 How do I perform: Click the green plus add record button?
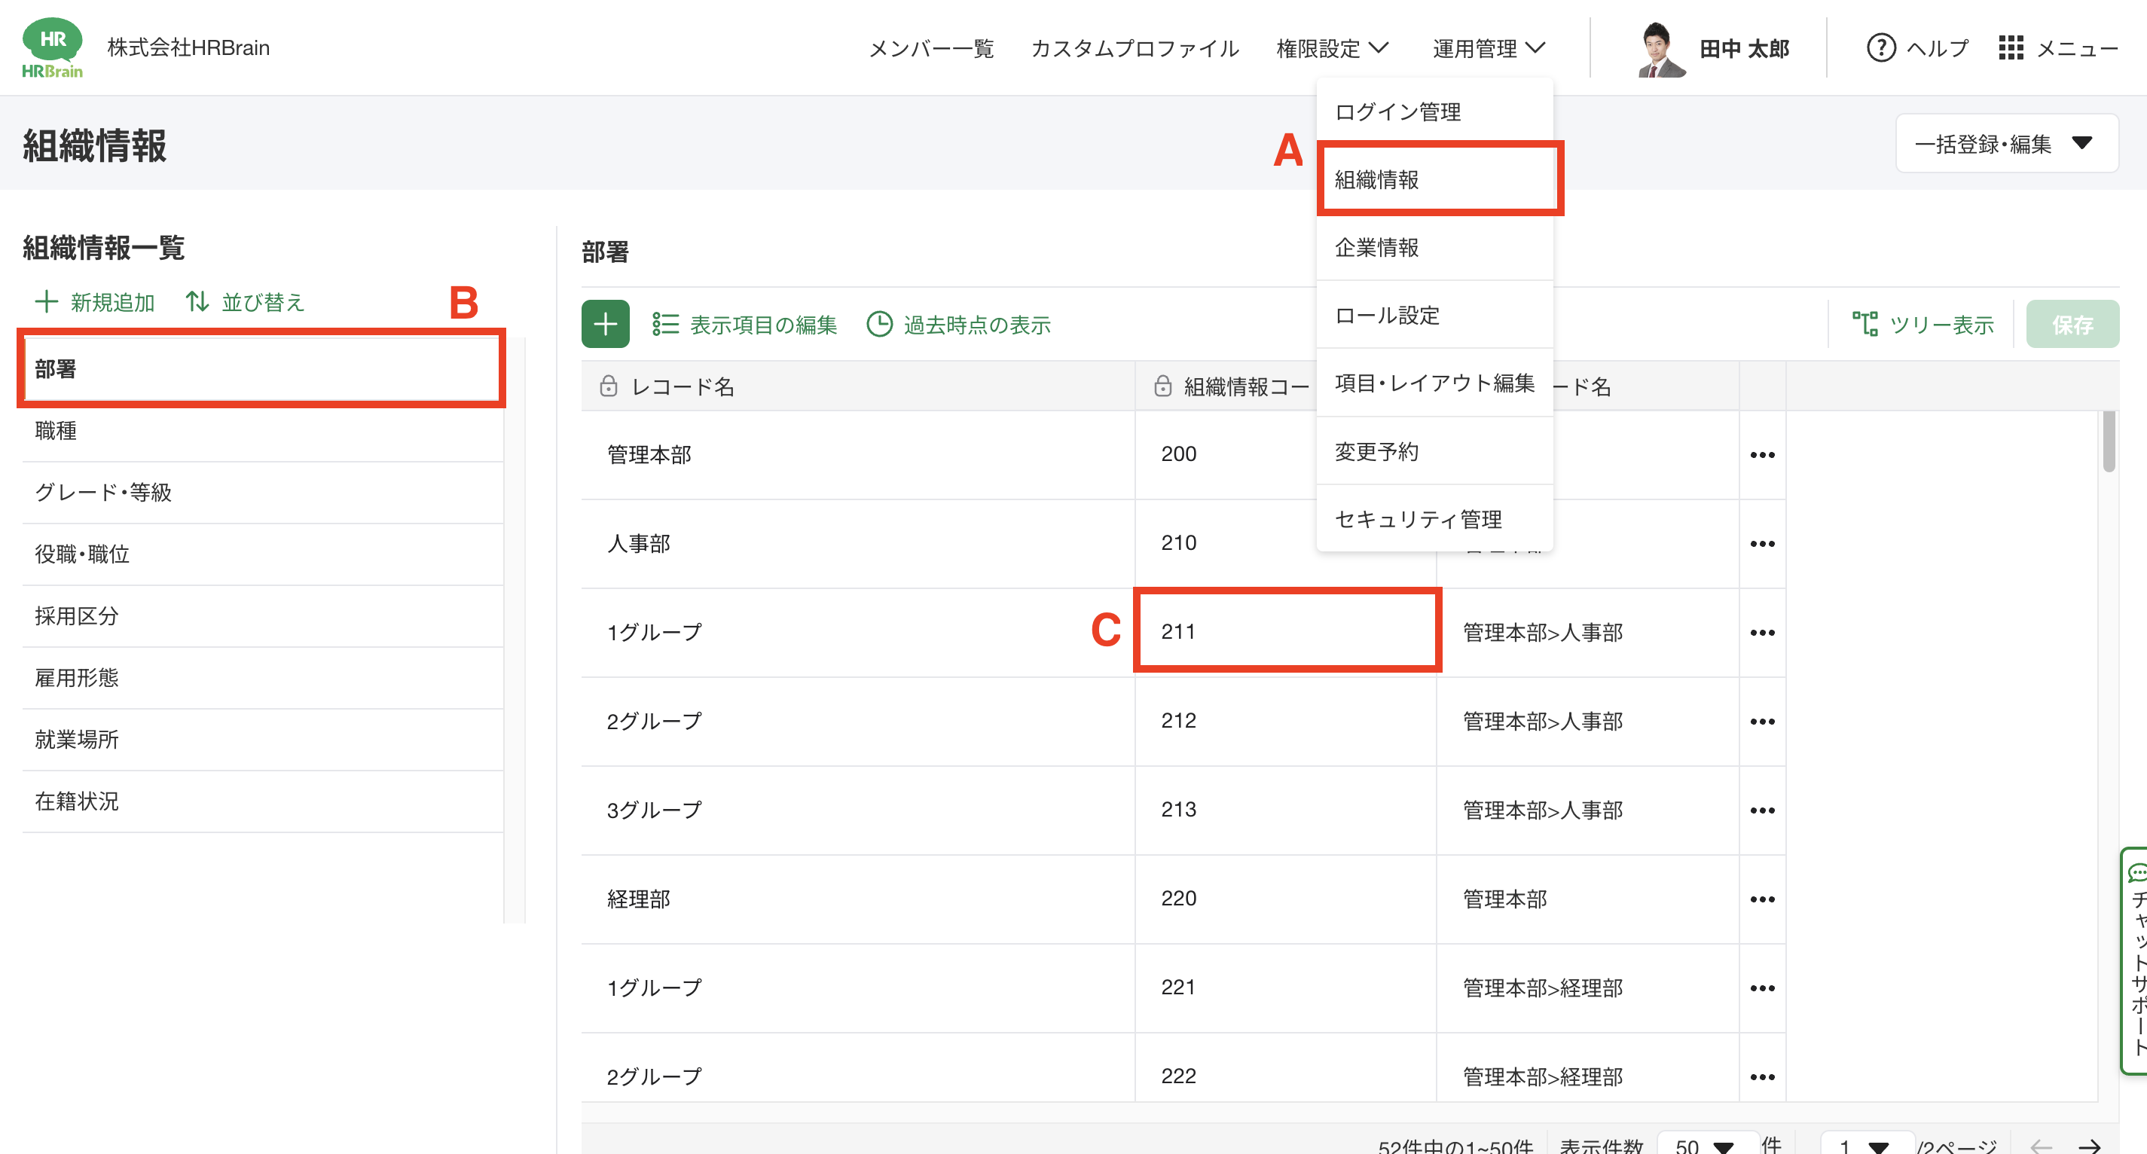point(605,324)
